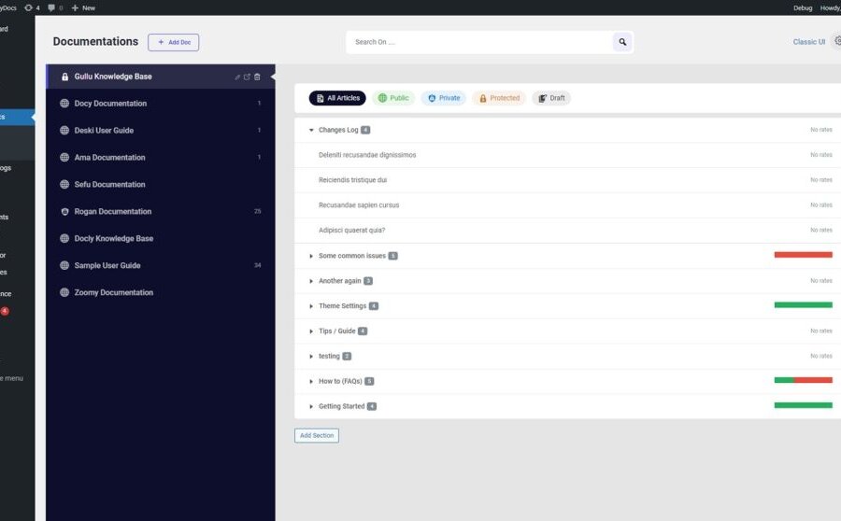Click the Add Doc button
Screen dimensions: 841x521
(x=173, y=42)
